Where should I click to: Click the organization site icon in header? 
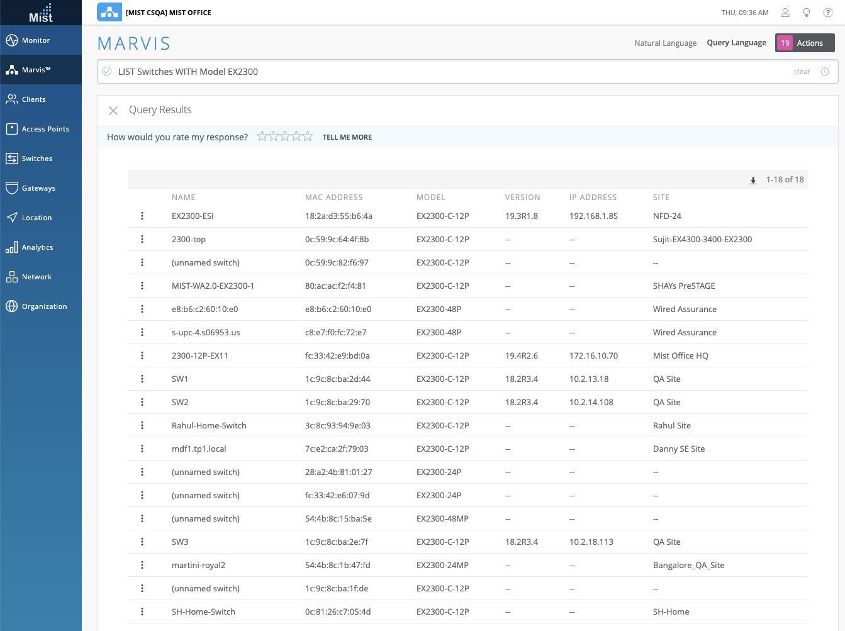click(x=109, y=13)
